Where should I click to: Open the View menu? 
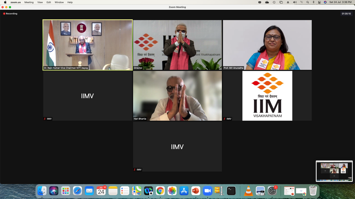40,2
